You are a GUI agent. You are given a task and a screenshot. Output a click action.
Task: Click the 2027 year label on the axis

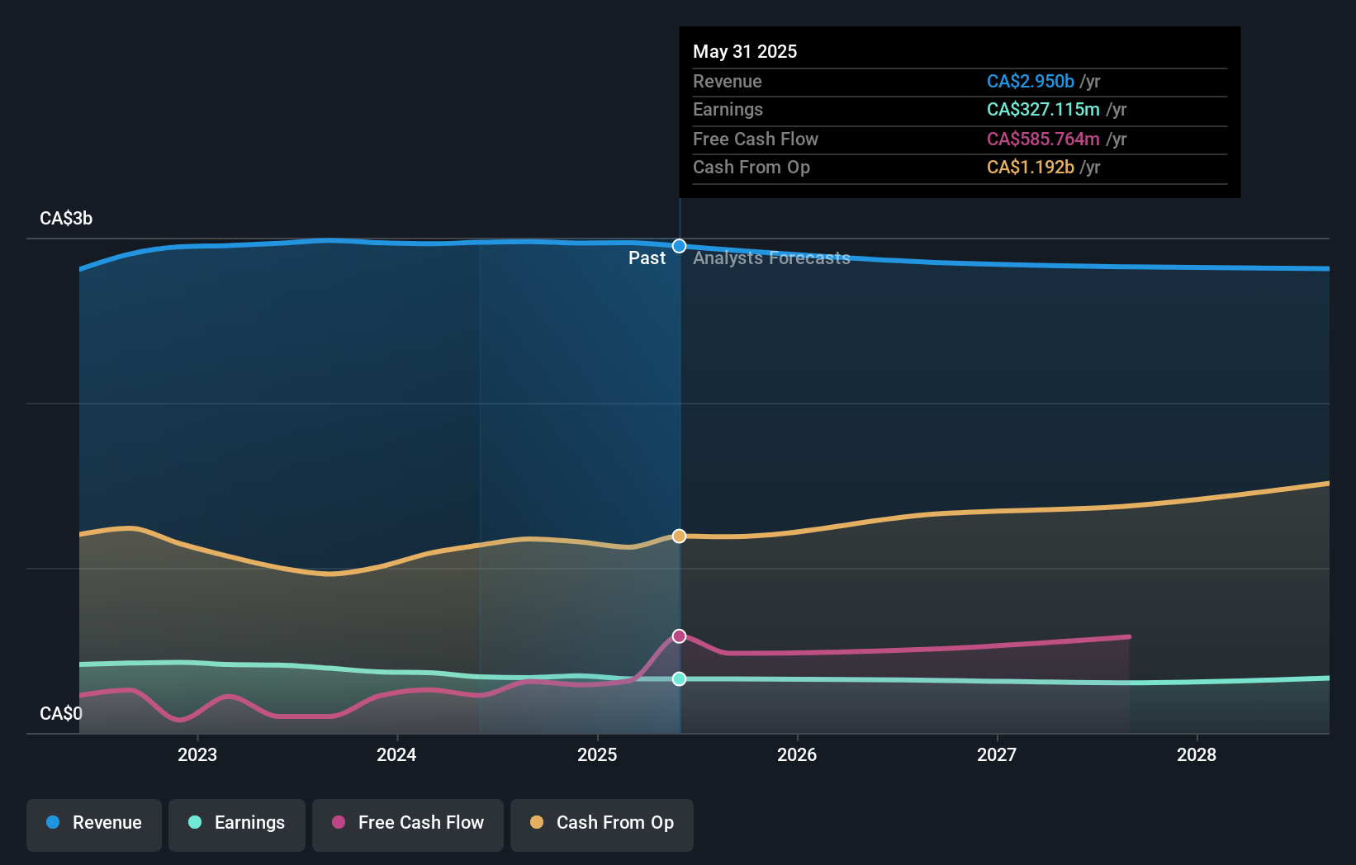pos(997,754)
